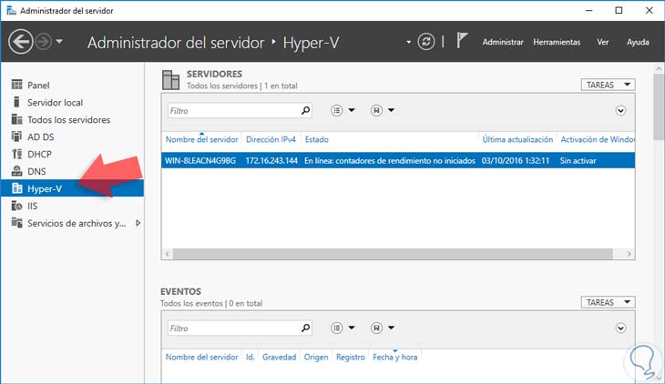
Task: Click the Servidores section icon
Action: click(x=171, y=80)
